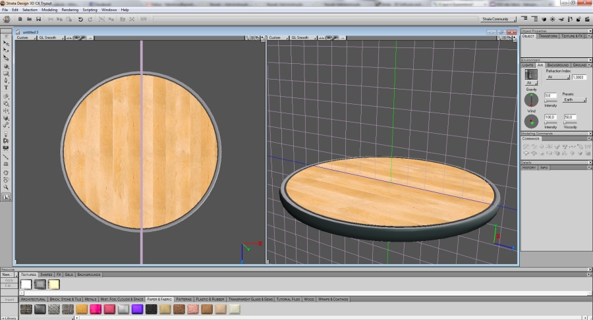The height and width of the screenshot is (320, 593).
Task: Switch to the Info tab in Details
Action: point(544,167)
